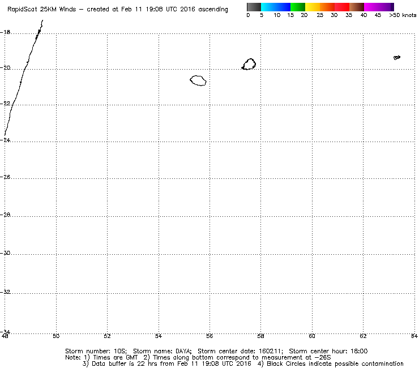Click the 'Times are GMT' note
The width and height of the screenshot is (419, 368).
[x=115, y=358]
